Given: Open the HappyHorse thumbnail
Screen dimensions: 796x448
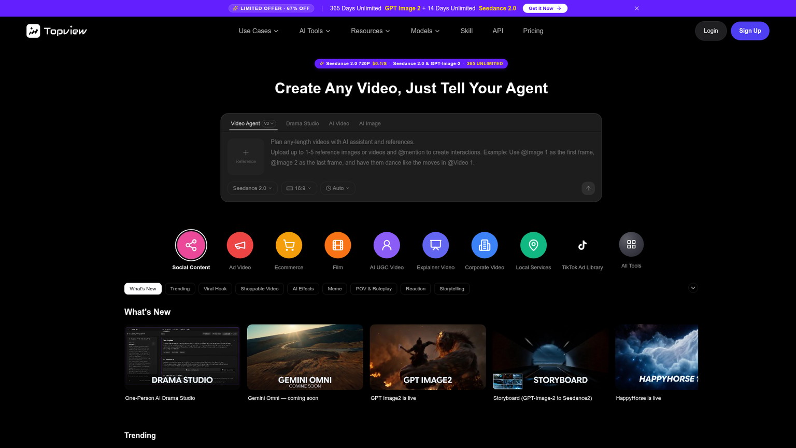Looking at the screenshot, I should [x=657, y=357].
